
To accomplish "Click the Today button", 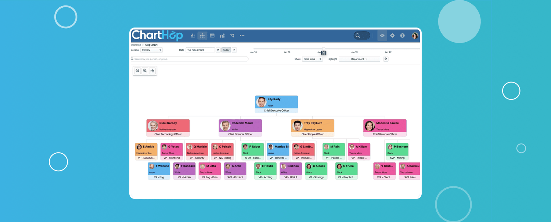I will point(226,50).
